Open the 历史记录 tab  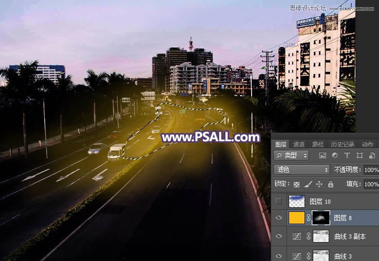342,144
